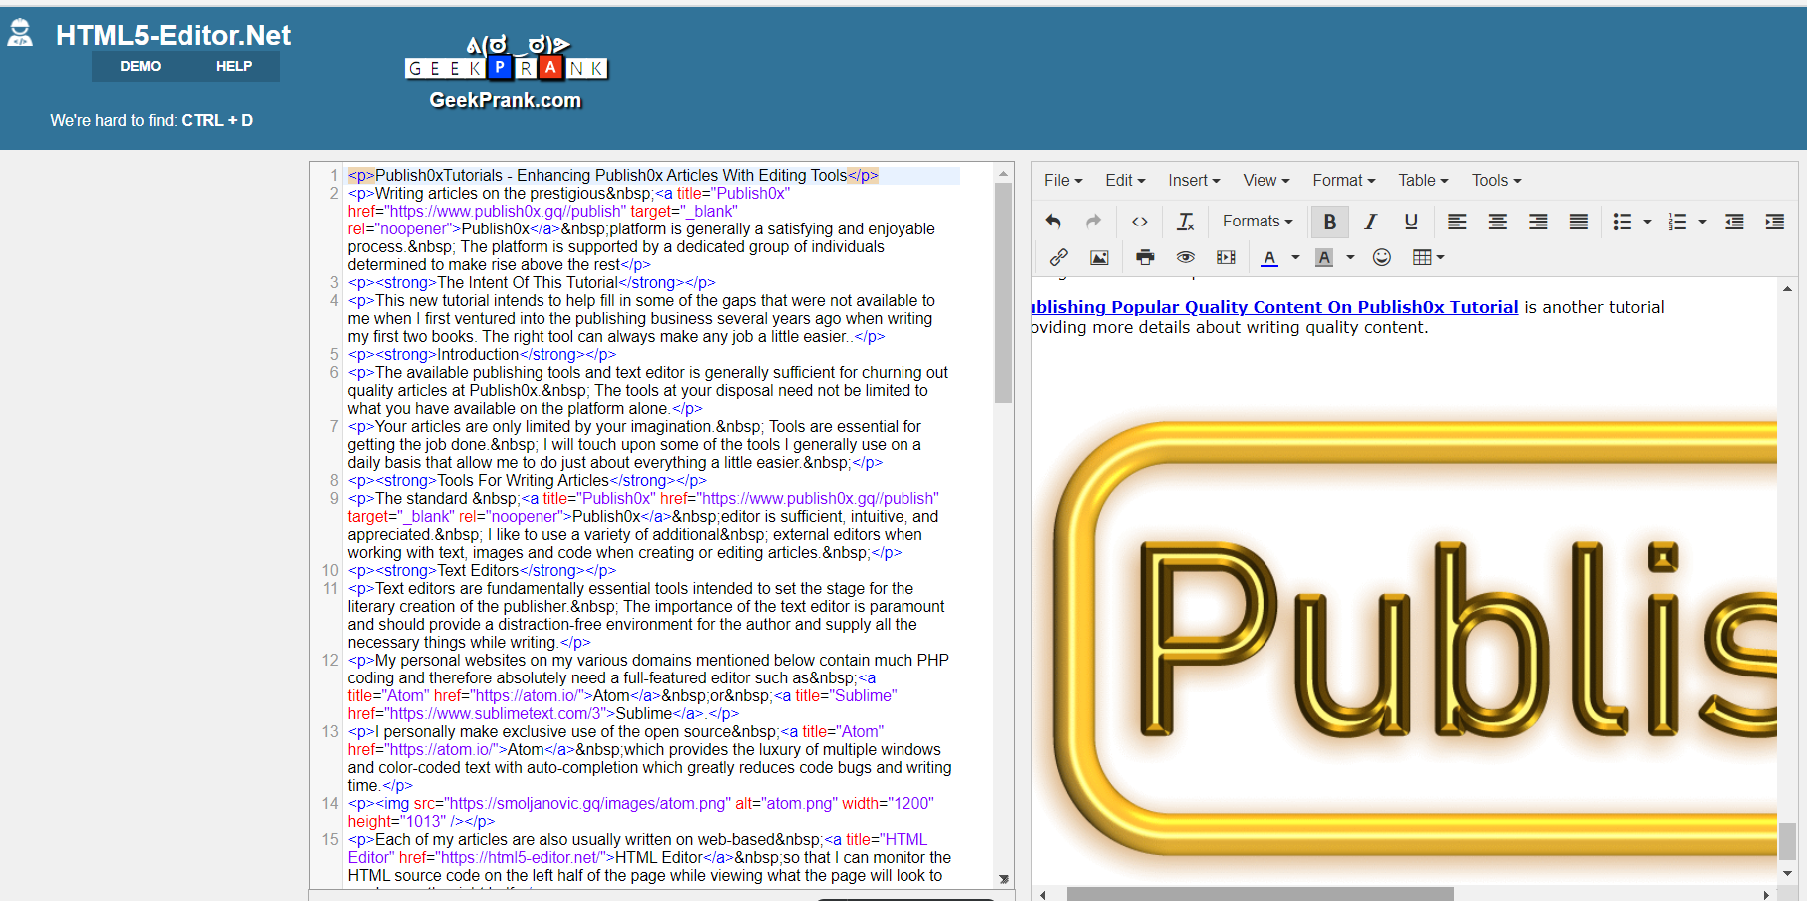Open the Table dropdown
This screenshot has height=901, width=1807.
(1422, 180)
